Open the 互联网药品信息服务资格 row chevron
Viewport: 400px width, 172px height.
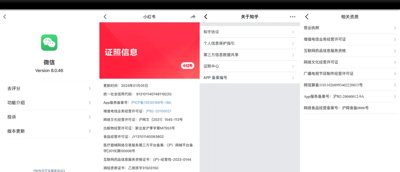(395, 51)
